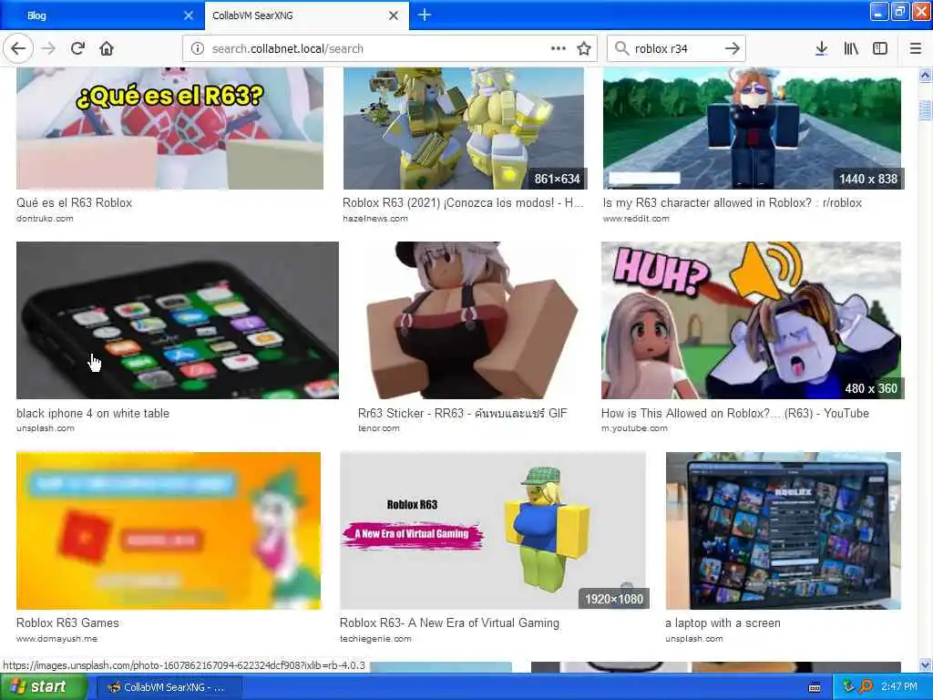Open the HUH? YouTube thumbnail
Image resolution: width=933 pixels, height=700 pixels.
point(752,320)
